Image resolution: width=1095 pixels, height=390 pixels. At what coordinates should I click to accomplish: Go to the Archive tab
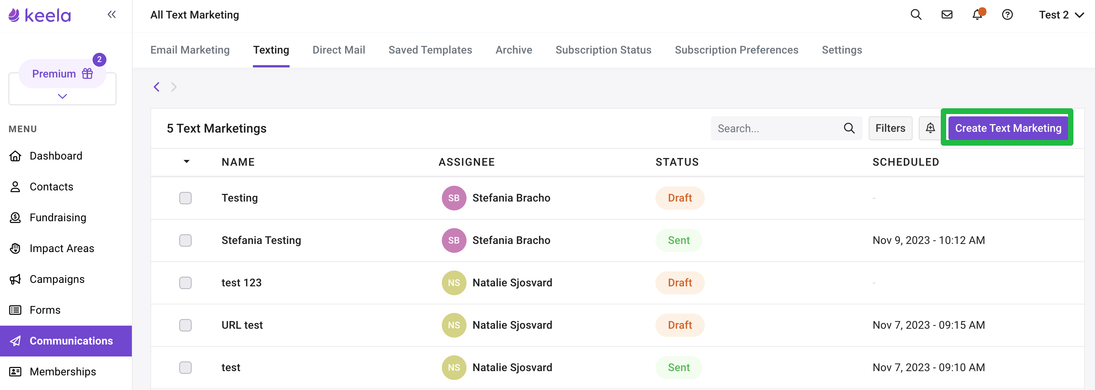coord(514,50)
